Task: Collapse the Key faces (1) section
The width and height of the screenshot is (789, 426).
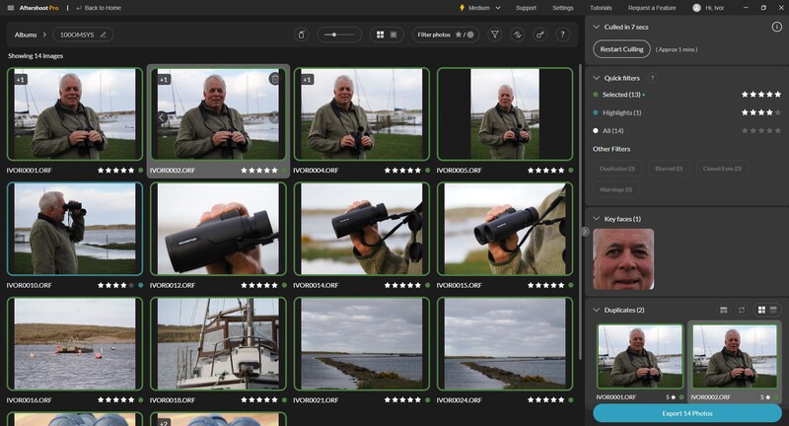Action: pyautogui.click(x=597, y=219)
